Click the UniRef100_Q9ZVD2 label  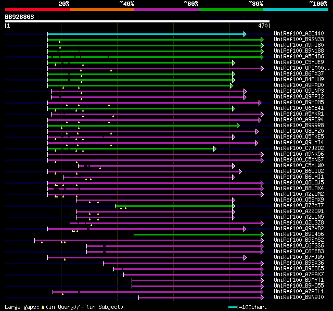click(x=299, y=229)
